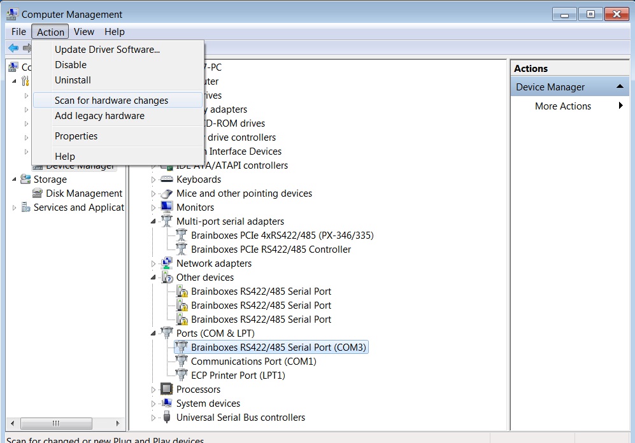Select Update Driver Software from menu
This screenshot has height=443, width=635.
(x=107, y=49)
